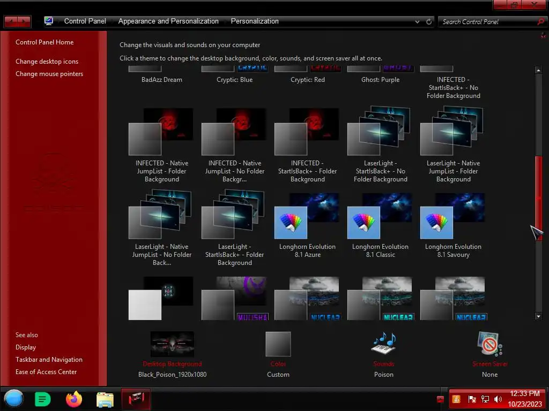
Task: Open the Action Center flag icon
Action: (472, 399)
